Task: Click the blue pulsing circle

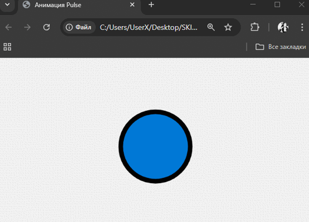Action: pyautogui.click(x=155, y=147)
